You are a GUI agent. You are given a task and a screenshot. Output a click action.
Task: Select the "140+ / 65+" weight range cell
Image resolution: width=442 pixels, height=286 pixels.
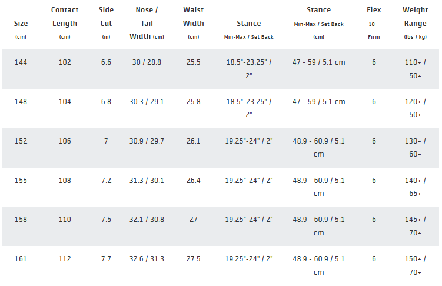tap(415, 187)
